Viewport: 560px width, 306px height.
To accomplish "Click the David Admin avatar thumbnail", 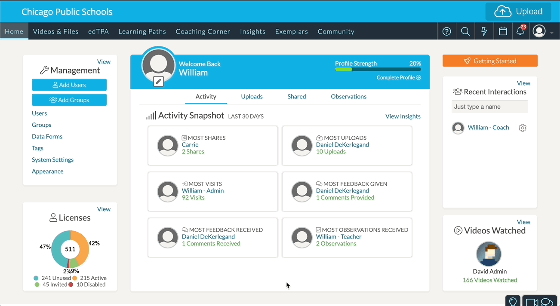I will click(x=489, y=254).
